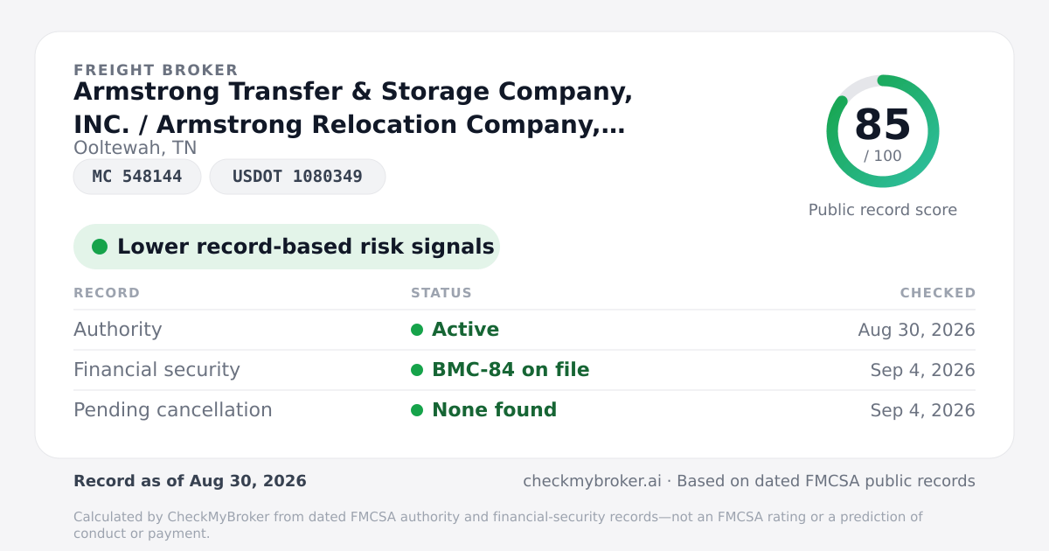Click the CHECKED column header
Screen dimensions: 1049x551
(938, 293)
